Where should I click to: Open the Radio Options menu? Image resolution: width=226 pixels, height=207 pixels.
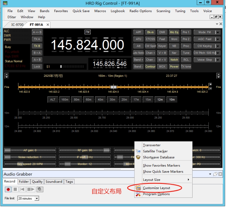[140, 11]
